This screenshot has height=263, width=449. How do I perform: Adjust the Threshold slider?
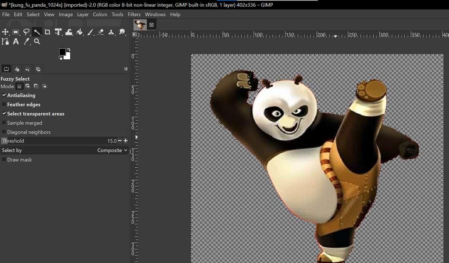pos(59,141)
